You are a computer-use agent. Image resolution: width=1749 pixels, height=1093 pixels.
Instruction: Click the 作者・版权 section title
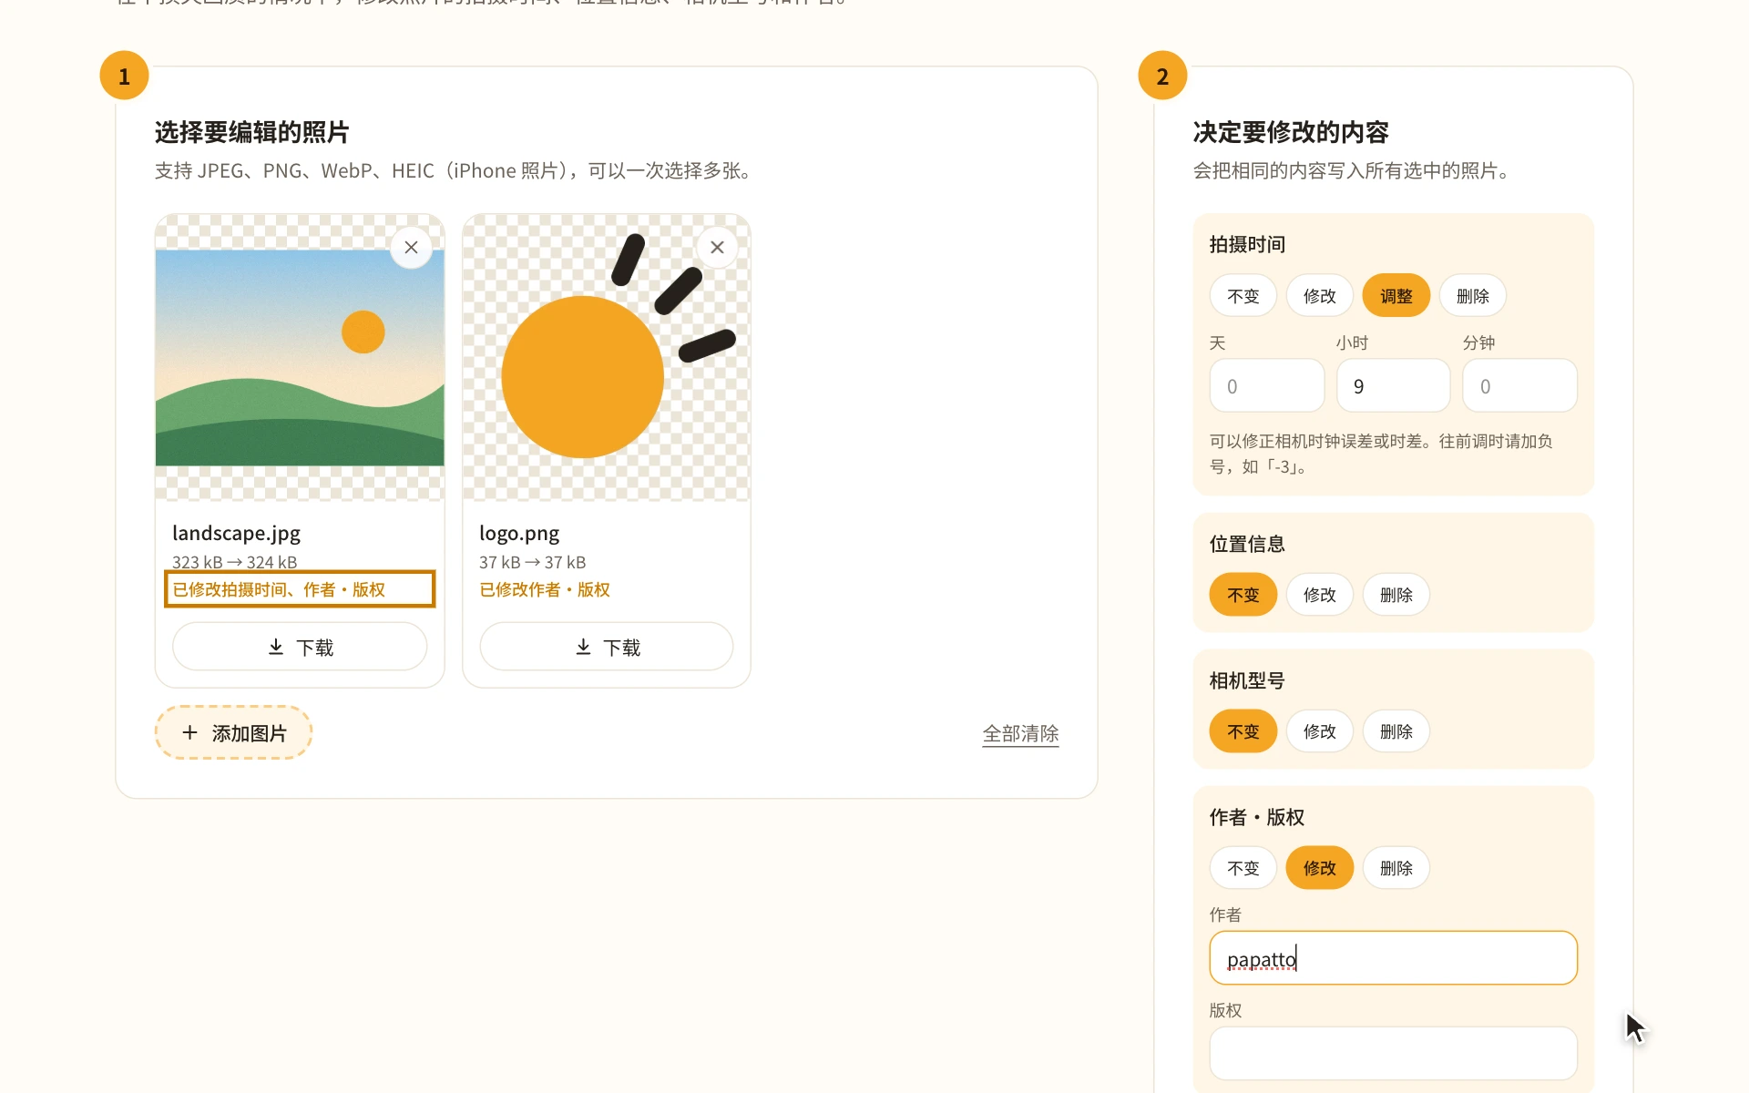point(1257,817)
